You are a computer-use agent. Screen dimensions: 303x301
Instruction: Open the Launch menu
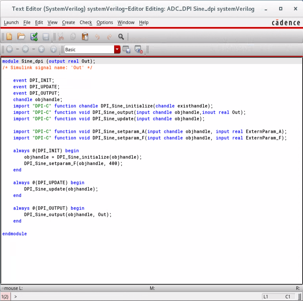[11, 23]
